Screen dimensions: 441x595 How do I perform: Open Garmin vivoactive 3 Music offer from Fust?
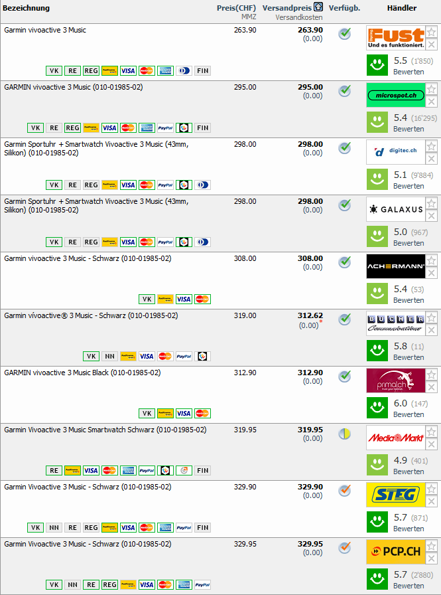pos(45,30)
